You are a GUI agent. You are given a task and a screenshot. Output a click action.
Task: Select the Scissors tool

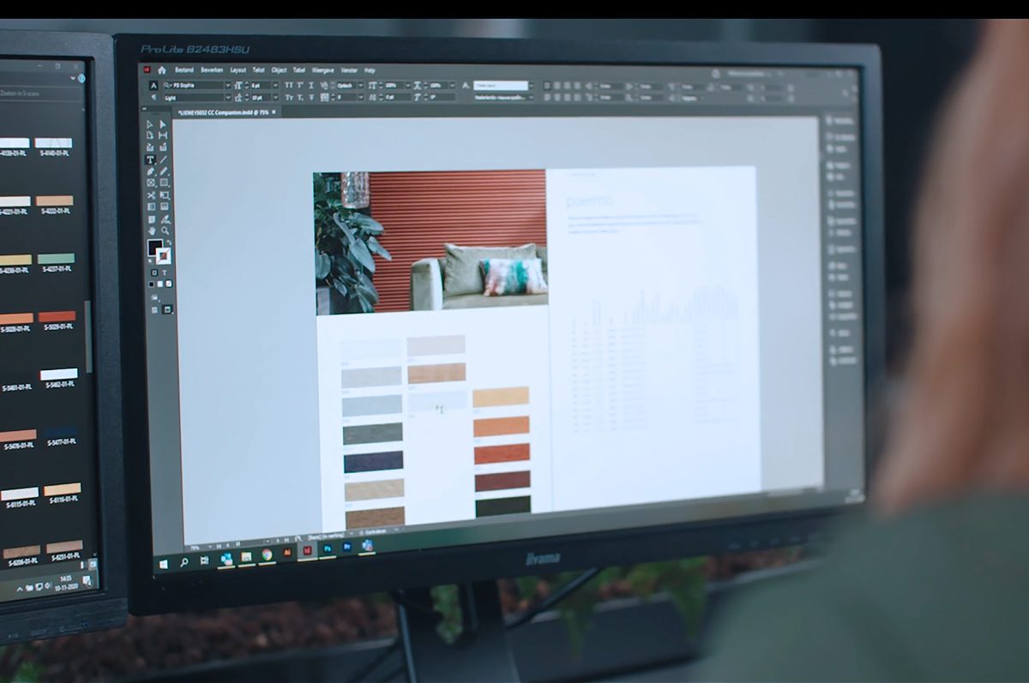click(x=150, y=195)
